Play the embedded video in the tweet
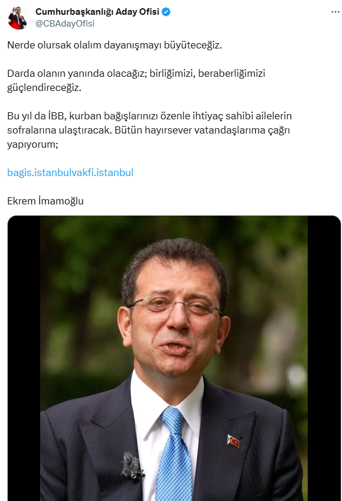The image size is (342, 501). 174,358
